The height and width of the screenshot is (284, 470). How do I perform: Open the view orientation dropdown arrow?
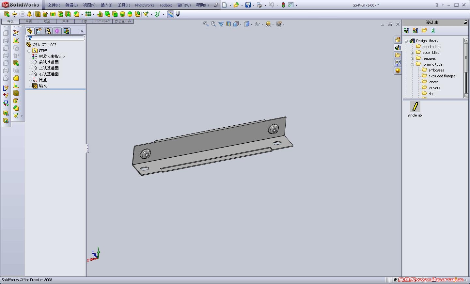(241, 24)
